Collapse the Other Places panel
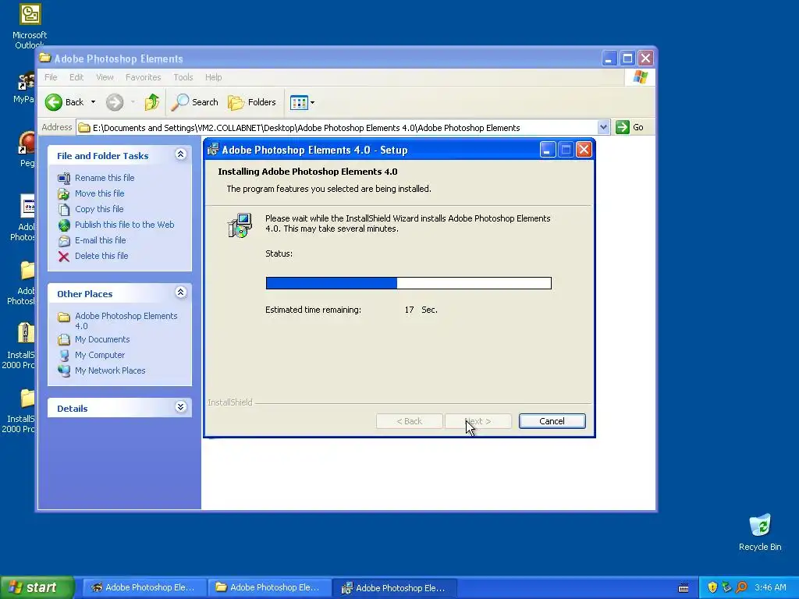The height and width of the screenshot is (599, 799). [x=180, y=292]
